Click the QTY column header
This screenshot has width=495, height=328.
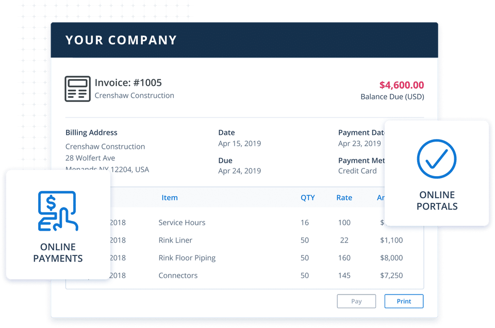[x=307, y=198]
